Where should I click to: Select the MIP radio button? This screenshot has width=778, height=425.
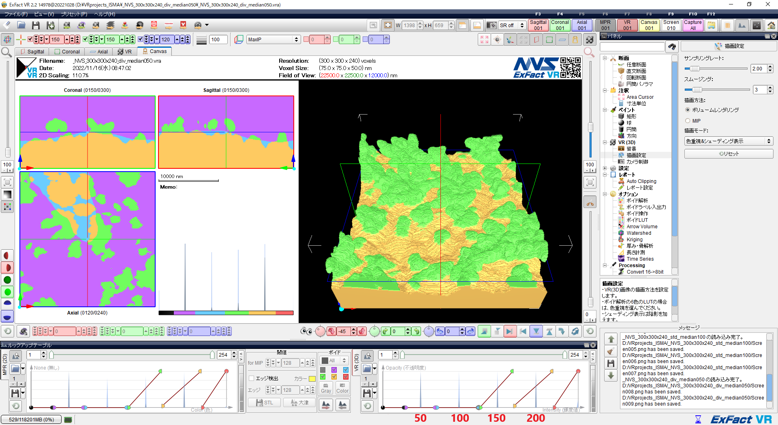click(x=688, y=121)
